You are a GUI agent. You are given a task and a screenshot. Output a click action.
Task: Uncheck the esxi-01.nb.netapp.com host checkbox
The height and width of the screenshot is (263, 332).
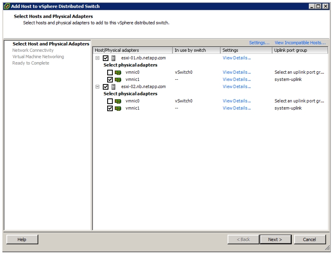[x=106, y=58]
